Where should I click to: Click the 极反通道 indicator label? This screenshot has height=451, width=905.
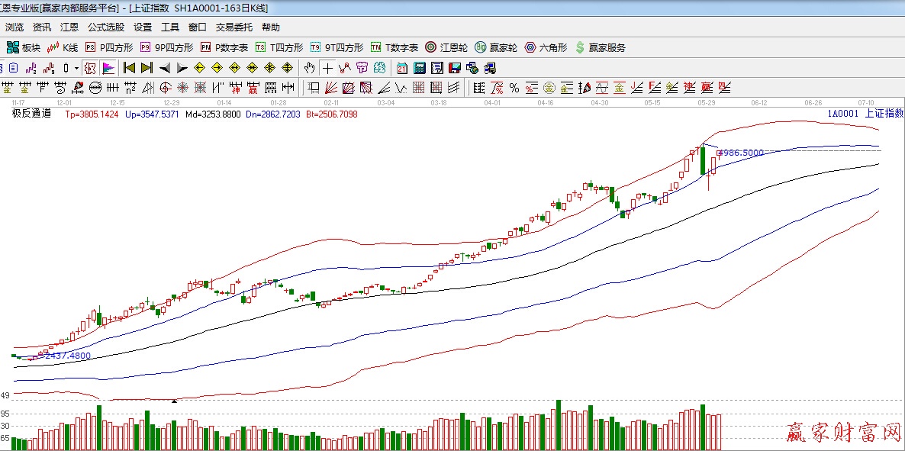(31, 114)
